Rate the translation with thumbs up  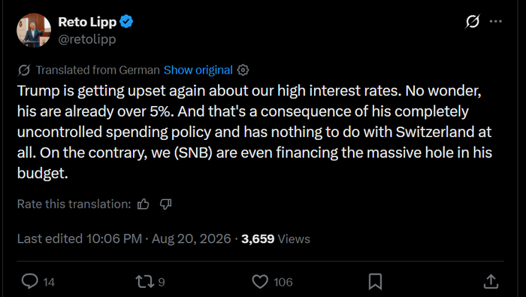click(144, 204)
